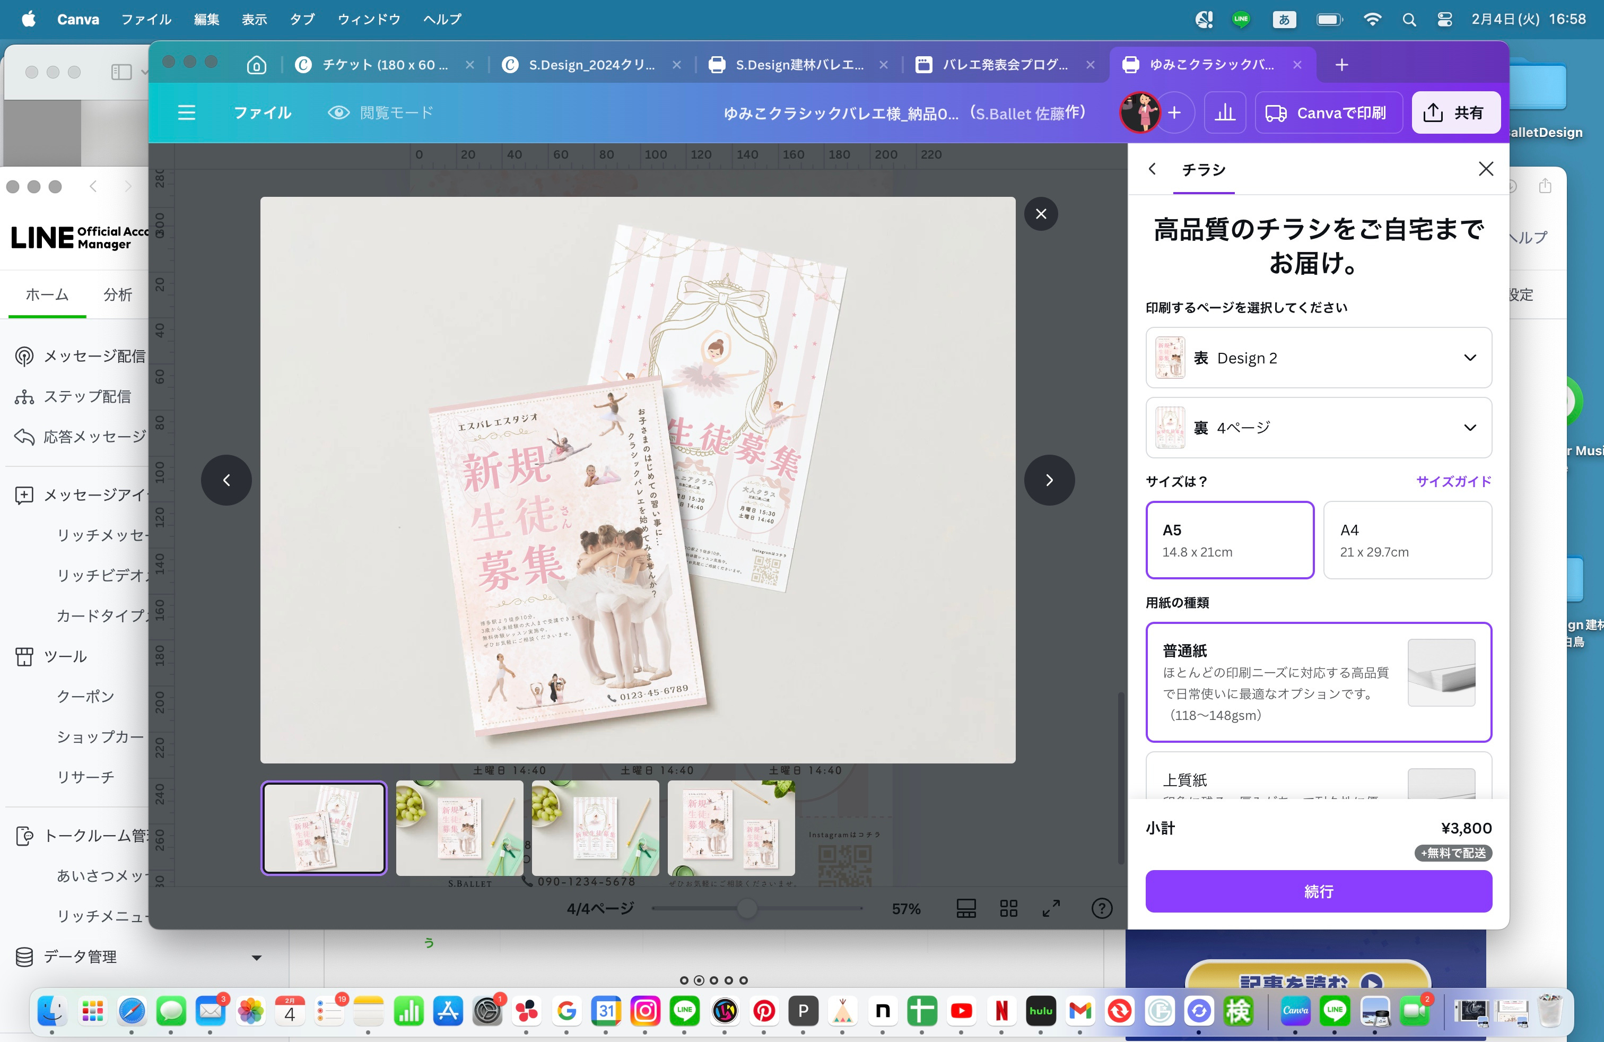Open 4/4ページ page indicator
1604x1042 pixels.
click(x=600, y=908)
